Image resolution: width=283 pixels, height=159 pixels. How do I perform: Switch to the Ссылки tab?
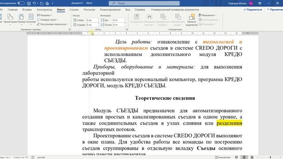(74, 10)
